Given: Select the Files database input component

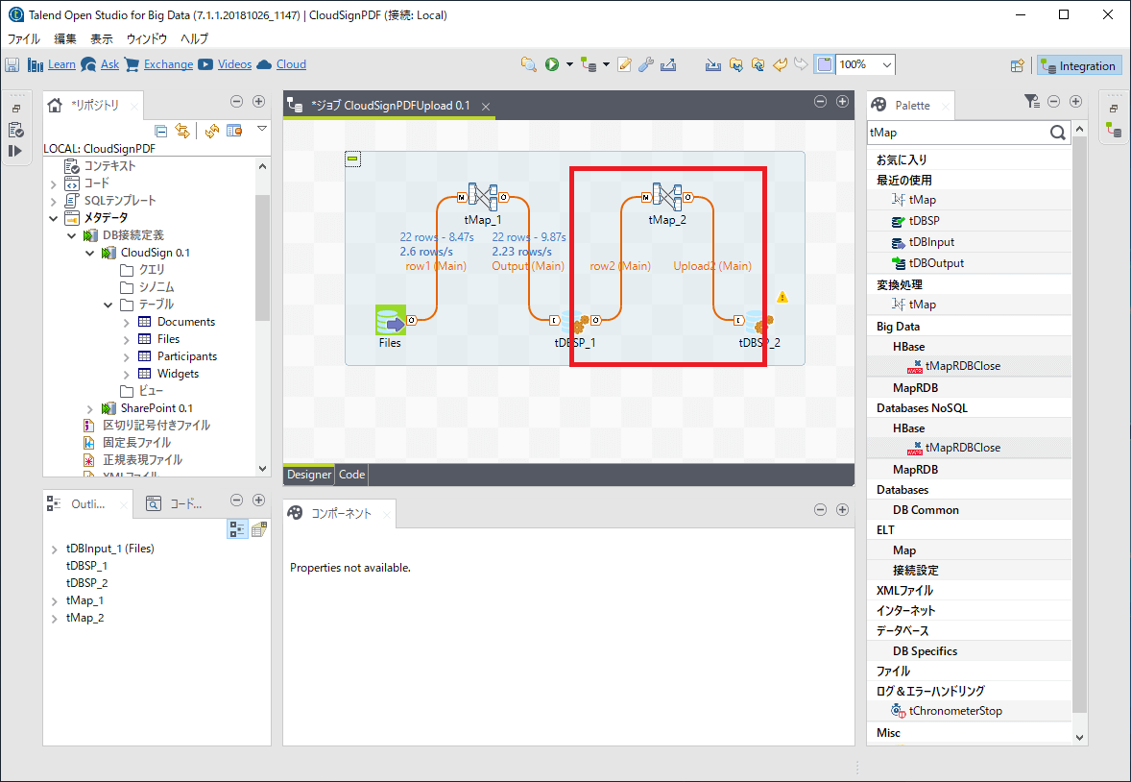Looking at the screenshot, I should 390,320.
